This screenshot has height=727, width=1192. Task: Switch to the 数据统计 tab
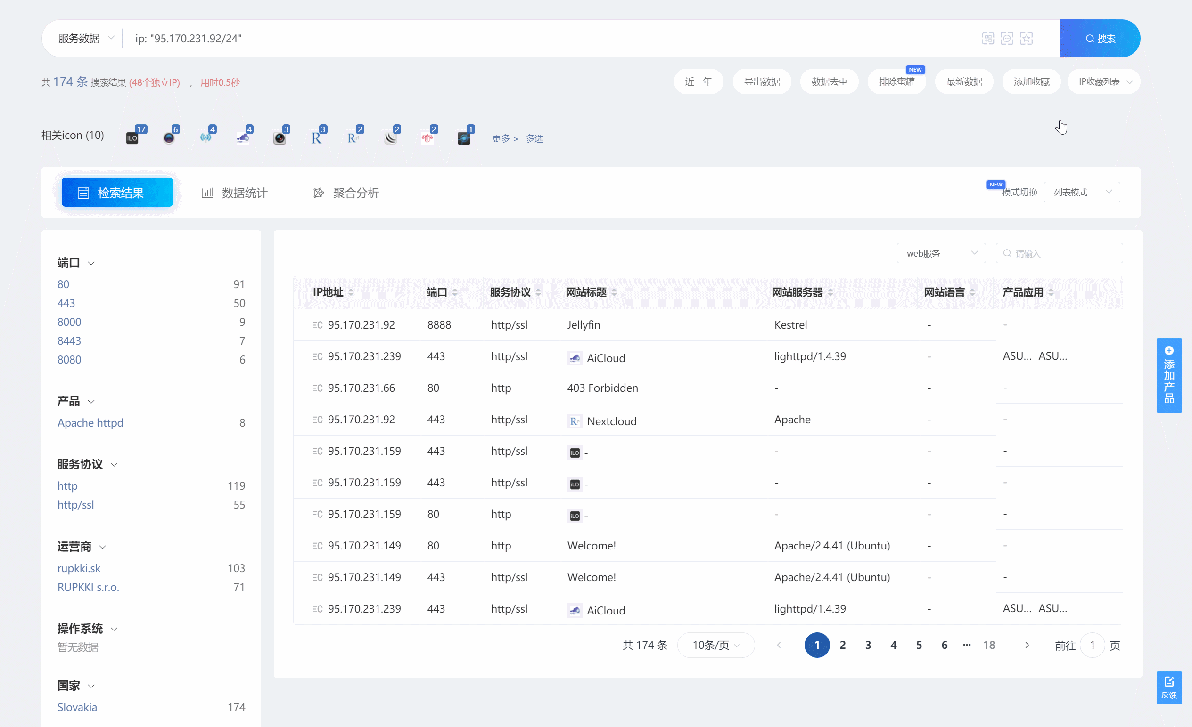click(x=235, y=193)
